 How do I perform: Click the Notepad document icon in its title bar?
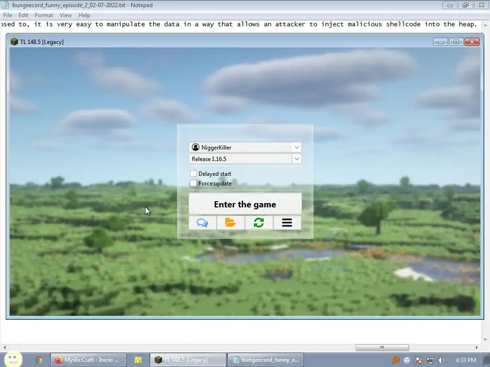[5, 5]
